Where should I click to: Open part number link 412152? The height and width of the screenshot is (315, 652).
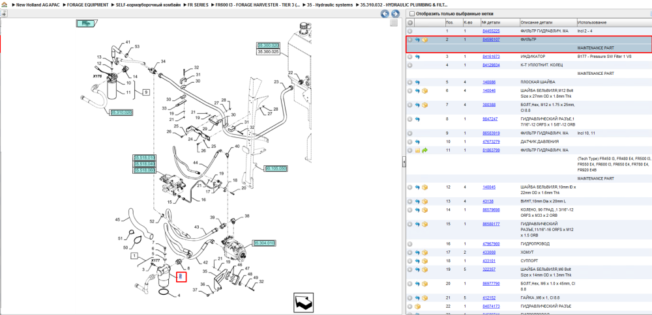tap(489, 298)
